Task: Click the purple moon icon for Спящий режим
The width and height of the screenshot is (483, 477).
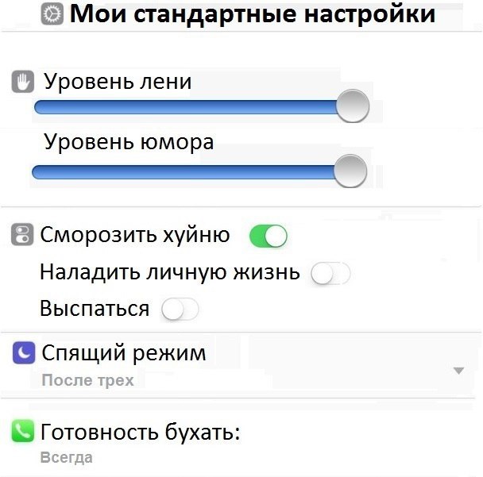Action: point(24,353)
